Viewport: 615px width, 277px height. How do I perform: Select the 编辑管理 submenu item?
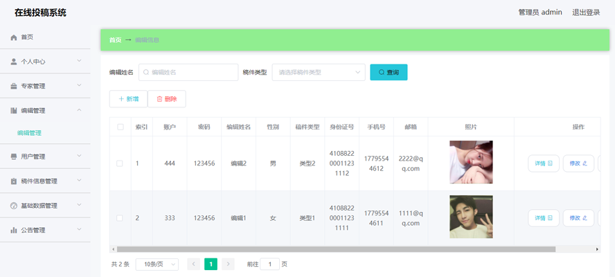point(30,133)
